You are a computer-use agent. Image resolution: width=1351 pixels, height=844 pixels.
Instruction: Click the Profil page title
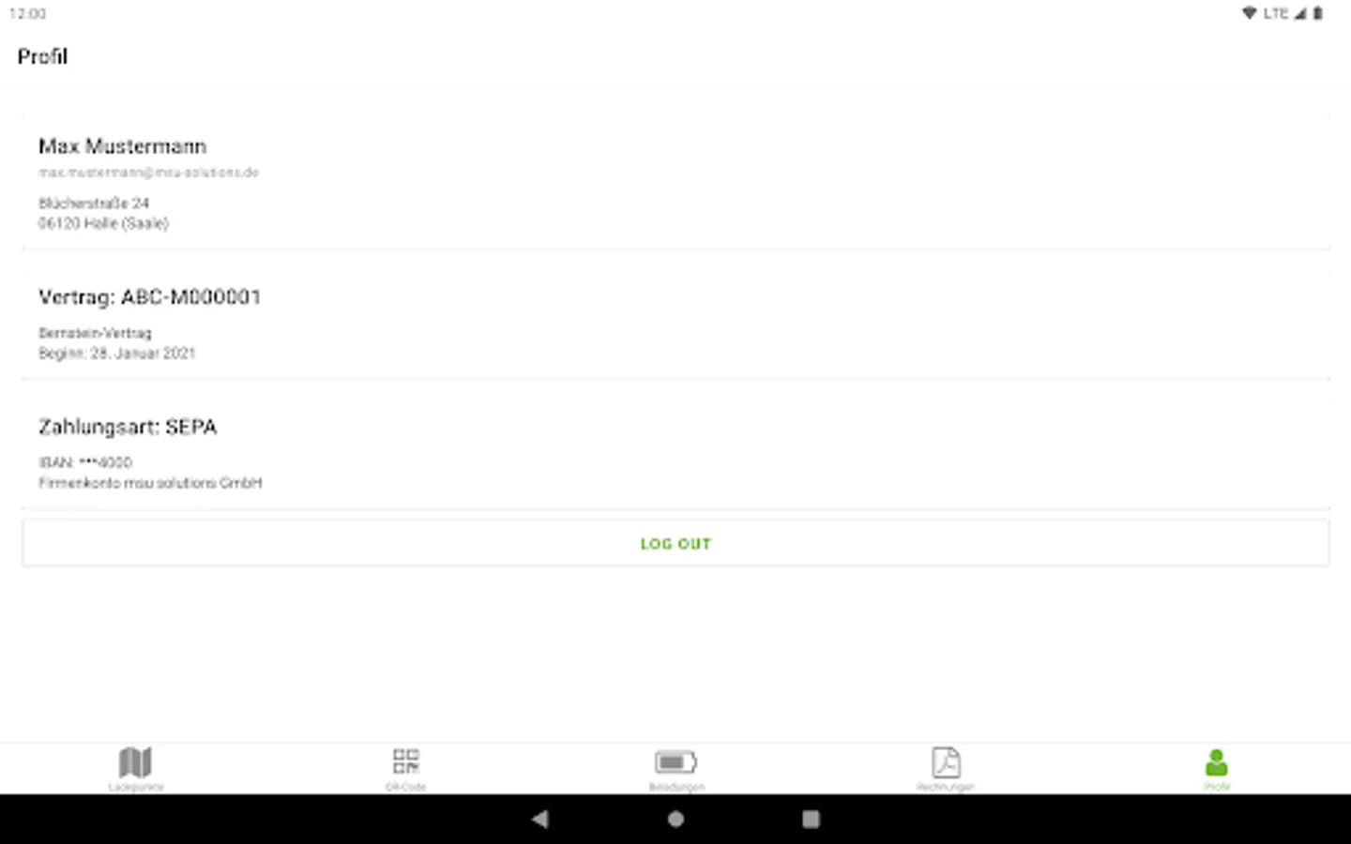point(42,56)
